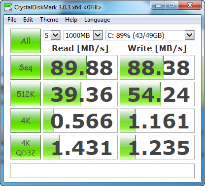Expand the 1000MB test size dropdown
Image resolution: width=205 pixels, height=186 pixels.
tap(83, 35)
